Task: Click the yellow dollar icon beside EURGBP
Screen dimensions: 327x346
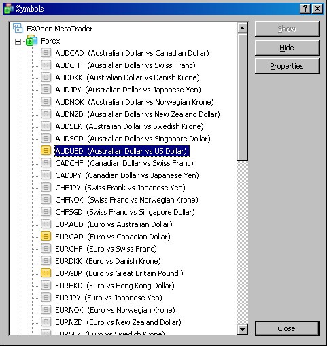Action: click(x=46, y=273)
